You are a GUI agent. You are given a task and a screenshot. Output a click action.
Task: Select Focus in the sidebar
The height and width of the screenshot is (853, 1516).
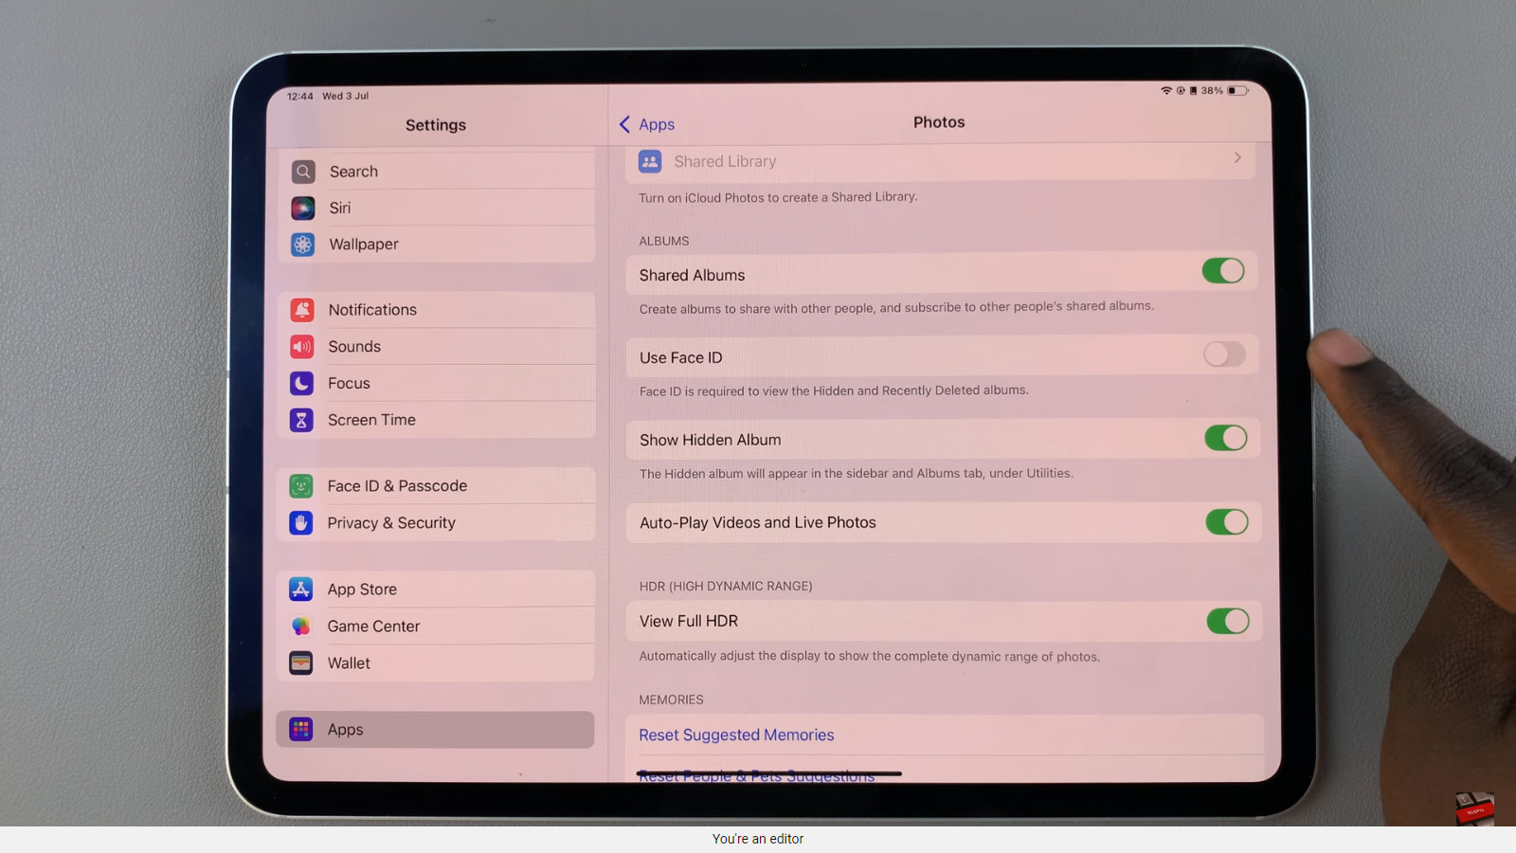pyautogui.click(x=436, y=383)
